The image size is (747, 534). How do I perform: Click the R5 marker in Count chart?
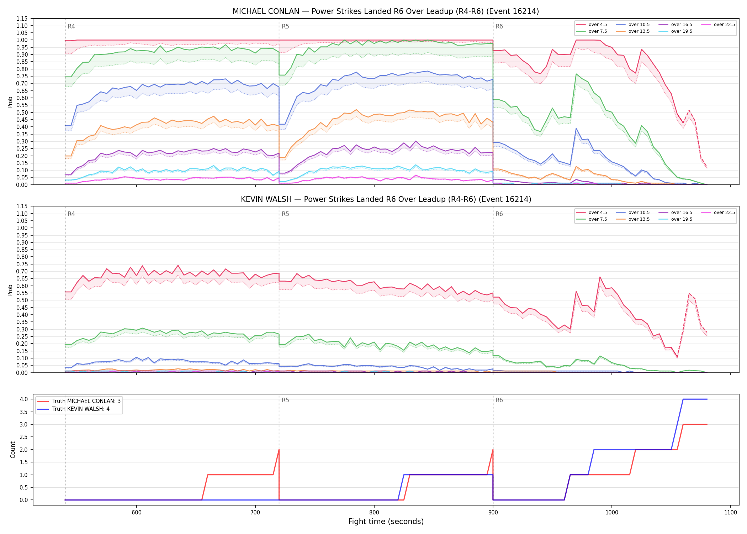(285, 400)
